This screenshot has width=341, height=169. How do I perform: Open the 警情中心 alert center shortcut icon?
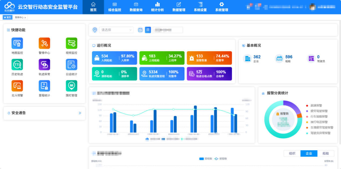click(x=44, y=43)
